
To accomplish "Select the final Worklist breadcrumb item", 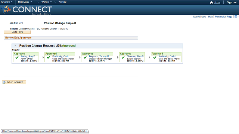I will [62, 2].
